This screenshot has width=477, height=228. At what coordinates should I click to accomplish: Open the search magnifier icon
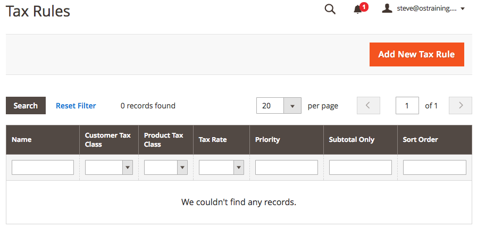[330, 9]
